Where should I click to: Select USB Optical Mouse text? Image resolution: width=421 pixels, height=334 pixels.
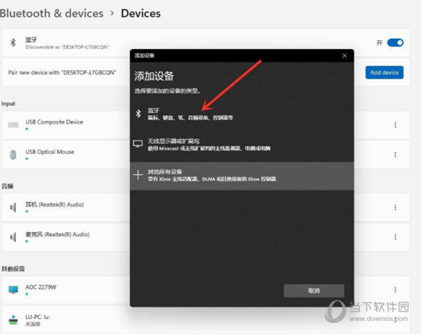[50, 152]
